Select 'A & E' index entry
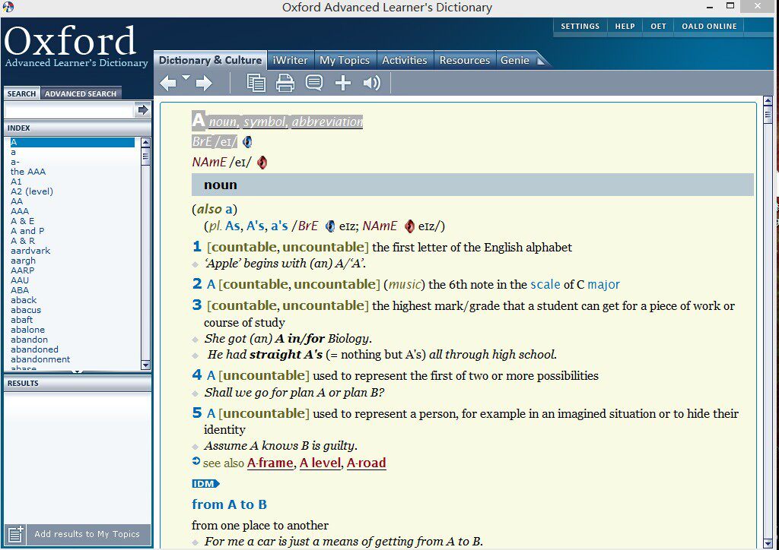779x550 pixels. coord(22,221)
